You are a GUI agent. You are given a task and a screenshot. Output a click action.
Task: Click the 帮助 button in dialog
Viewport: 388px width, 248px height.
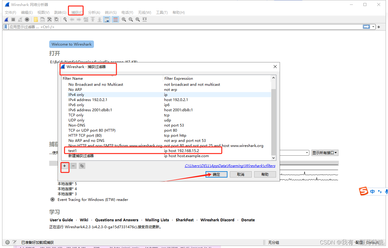tap(265, 174)
